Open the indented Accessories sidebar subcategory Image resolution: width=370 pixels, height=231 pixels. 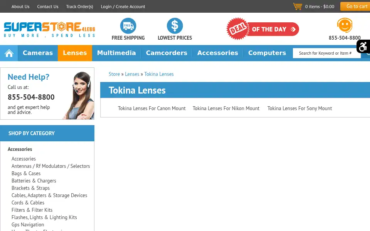pyautogui.click(x=24, y=159)
